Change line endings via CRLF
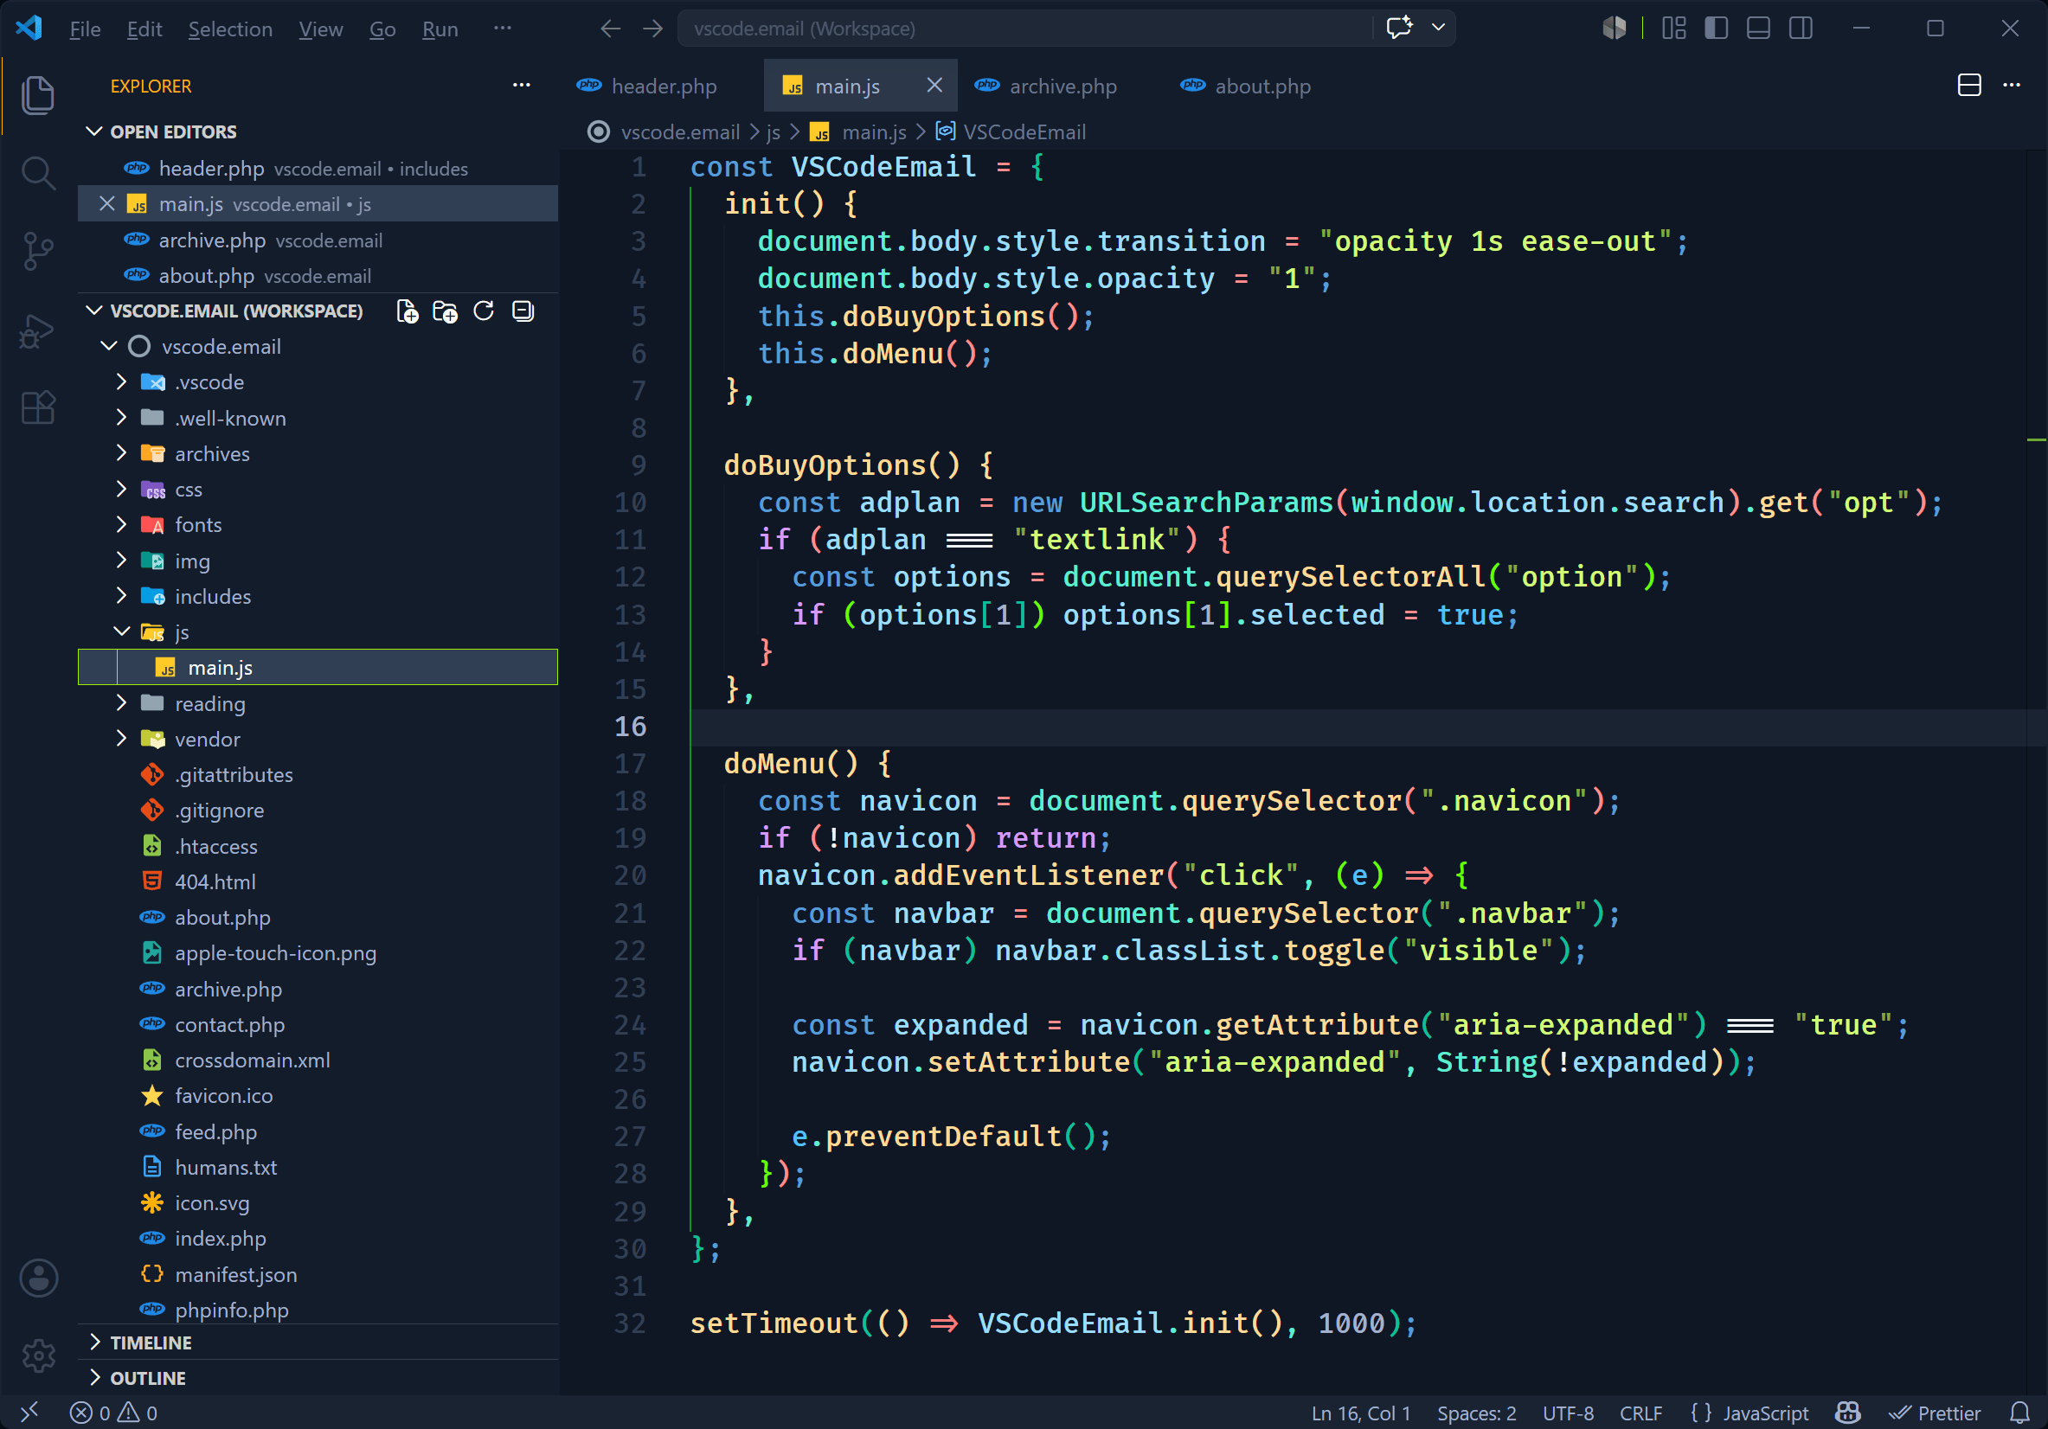 click(x=1640, y=1413)
